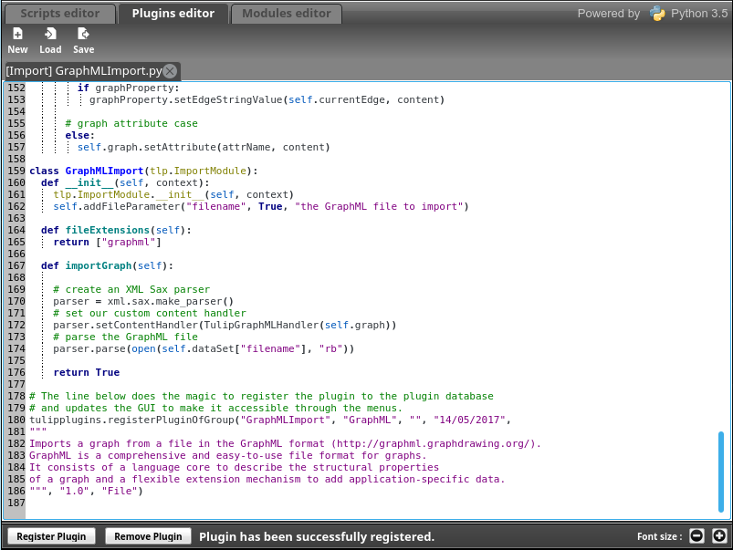Screen dimensions: 733x550
Task: Decrease font size with minus icon
Action: (x=696, y=536)
